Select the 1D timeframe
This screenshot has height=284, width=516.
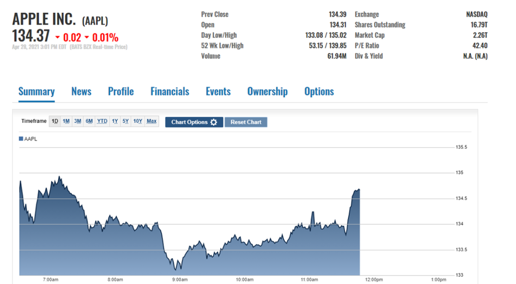tap(55, 121)
